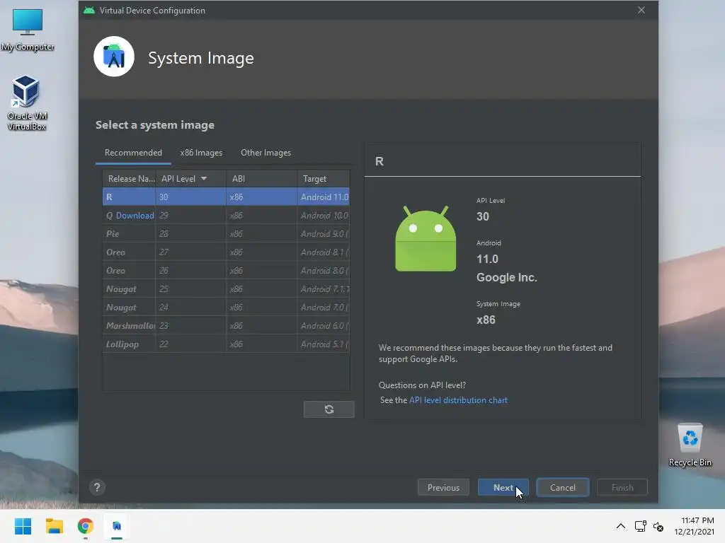Click the disabled Finish button
This screenshot has height=543, width=725.
pyautogui.click(x=622, y=488)
